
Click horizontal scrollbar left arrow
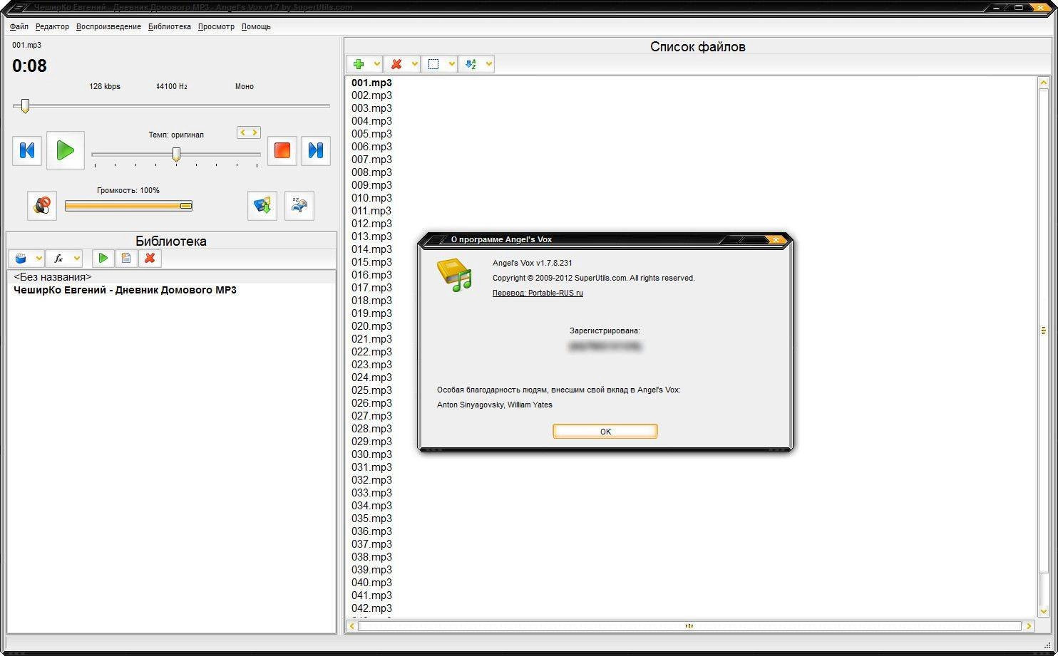coord(352,626)
